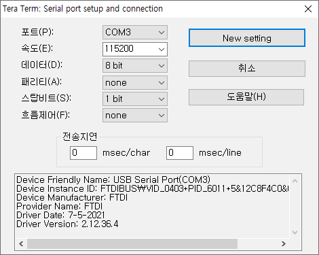Open the data 8 bit dropdown
The height and width of the screenshot is (255, 319).
[135, 66]
